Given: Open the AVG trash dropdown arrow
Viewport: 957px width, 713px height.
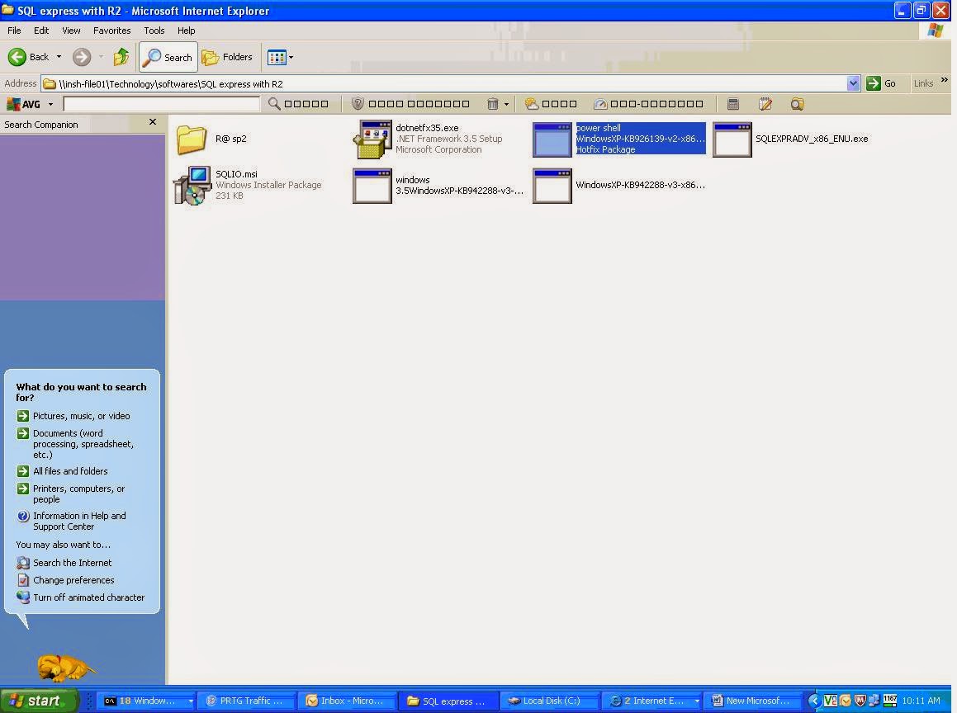Looking at the screenshot, I should tap(507, 104).
